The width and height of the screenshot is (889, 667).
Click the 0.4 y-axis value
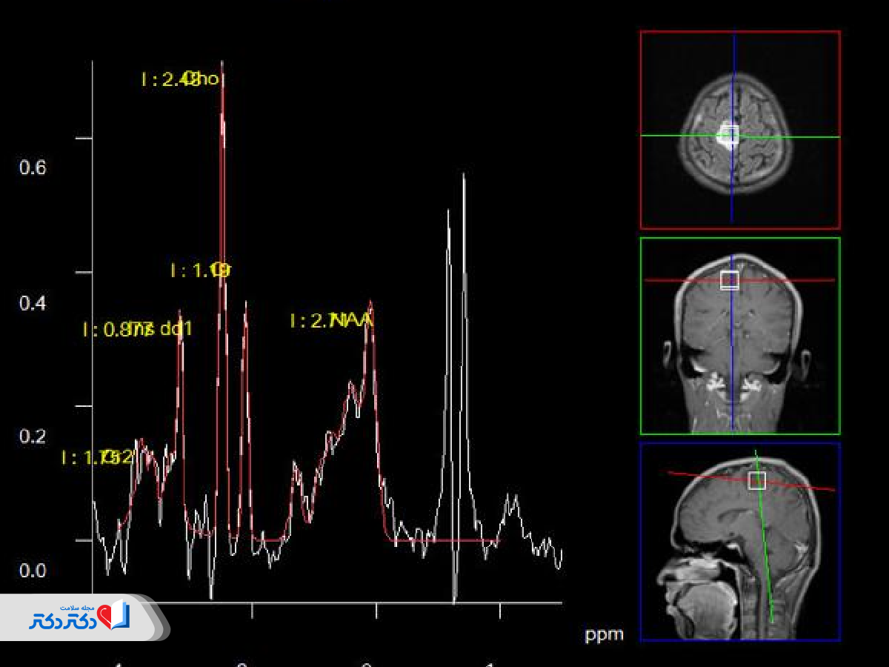33,303
